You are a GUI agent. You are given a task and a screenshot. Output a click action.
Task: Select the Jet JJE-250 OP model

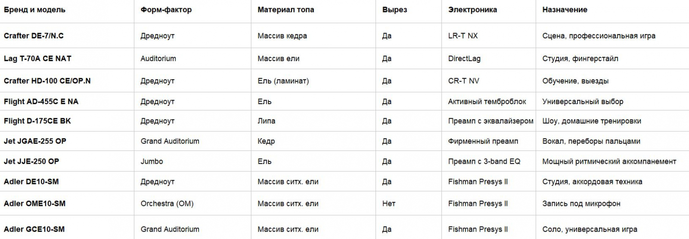pyautogui.click(x=31, y=161)
